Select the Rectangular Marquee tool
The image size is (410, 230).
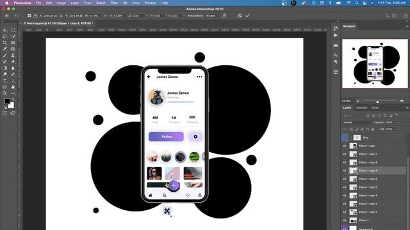point(13,30)
